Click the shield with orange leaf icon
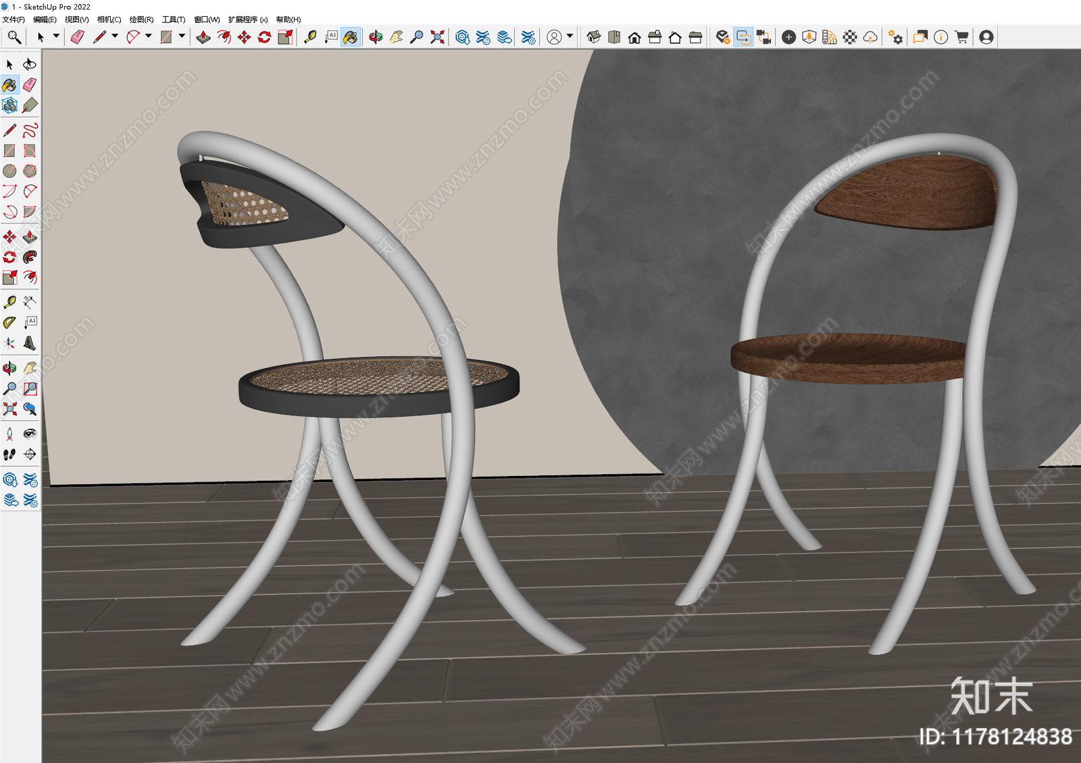The width and height of the screenshot is (1081, 763). (x=809, y=37)
